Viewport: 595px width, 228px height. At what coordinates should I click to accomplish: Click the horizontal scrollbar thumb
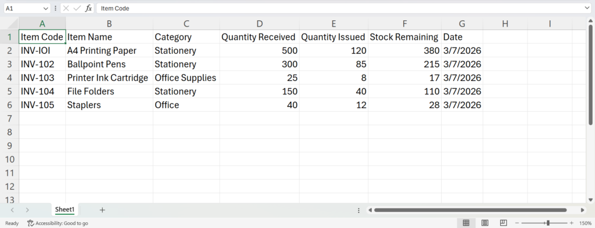click(470, 210)
